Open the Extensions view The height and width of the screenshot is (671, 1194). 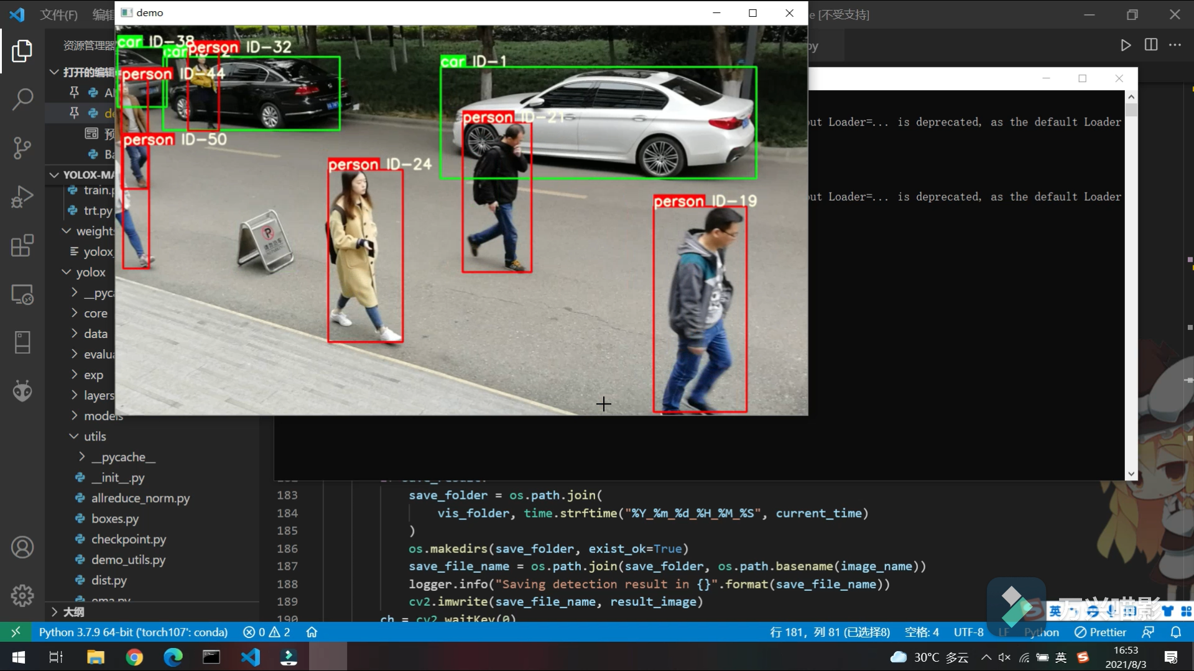(22, 245)
